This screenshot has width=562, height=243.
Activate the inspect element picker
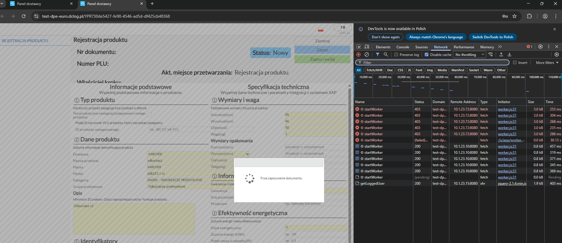pyautogui.click(x=358, y=47)
